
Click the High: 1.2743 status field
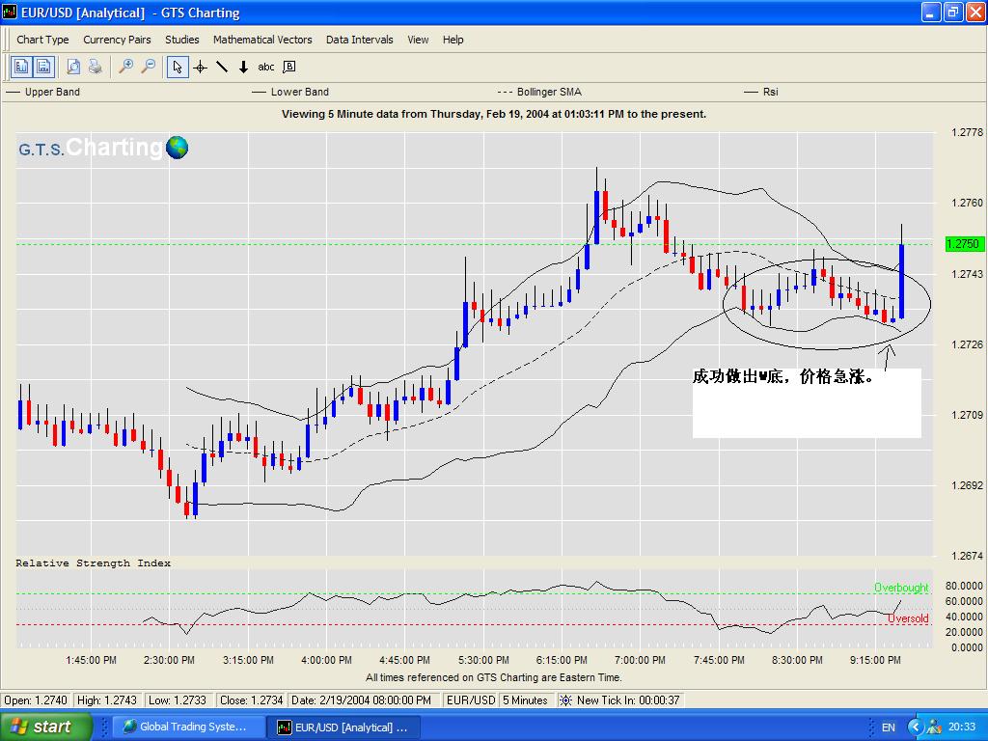coord(107,700)
